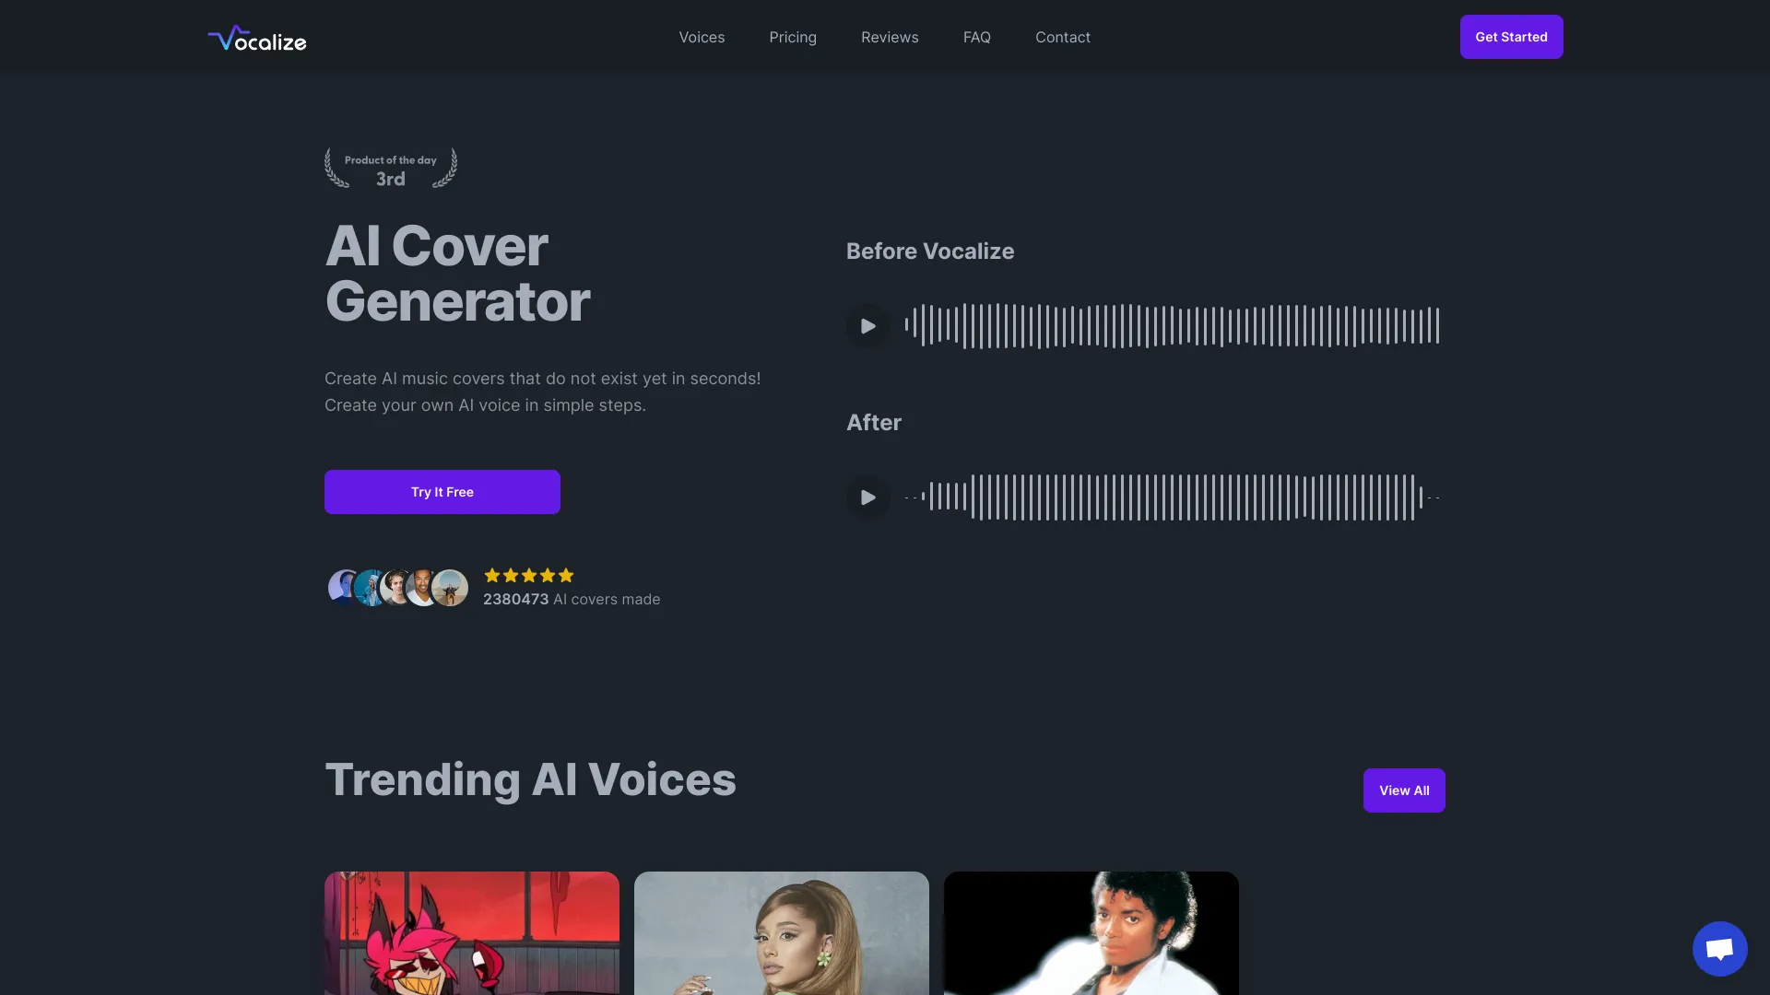Click the chat bubble support icon
The width and height of the screenshot is (1770, 995).
1719,948
